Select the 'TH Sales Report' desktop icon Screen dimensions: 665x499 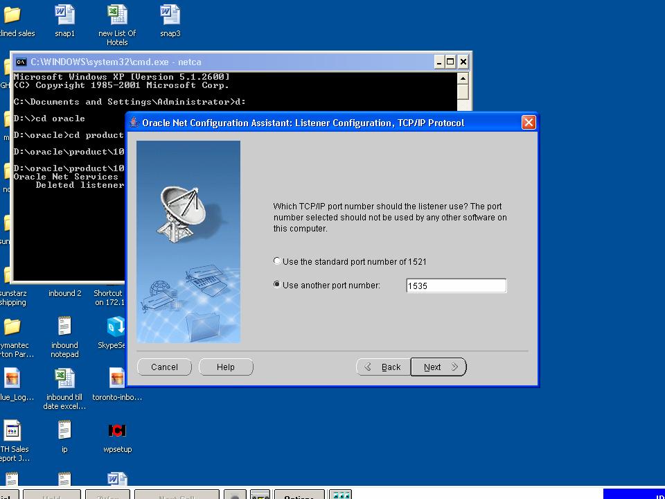click(12, 430)
